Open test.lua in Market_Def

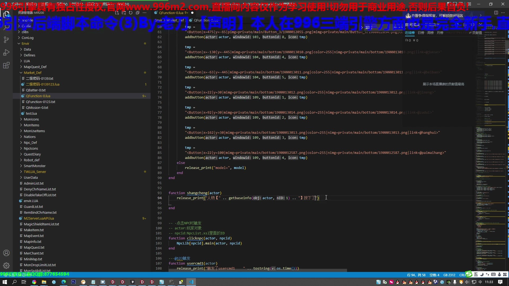(31, 113)
